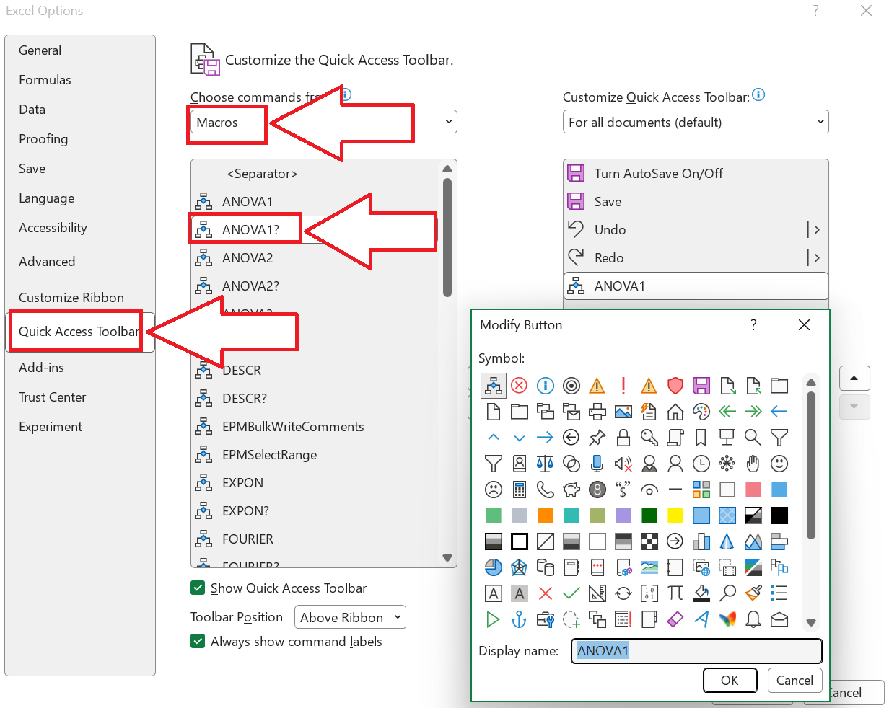Select the purple floppy disk symbol
Viewport: 889px width, 708px height.
pyautogui.click(x=701, y=386)
